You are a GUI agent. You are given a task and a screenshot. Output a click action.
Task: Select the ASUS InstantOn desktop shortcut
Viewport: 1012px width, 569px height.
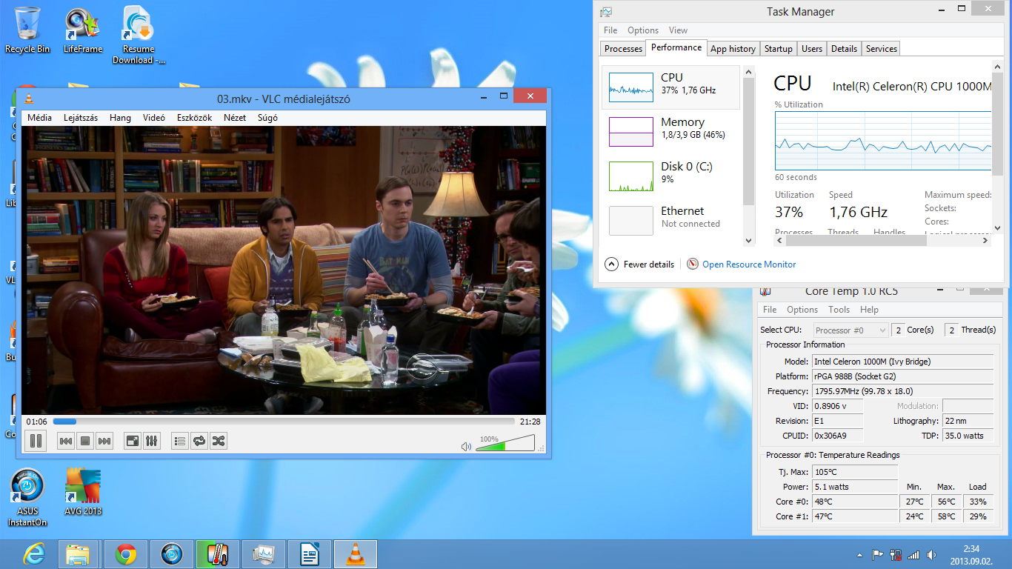27,497
